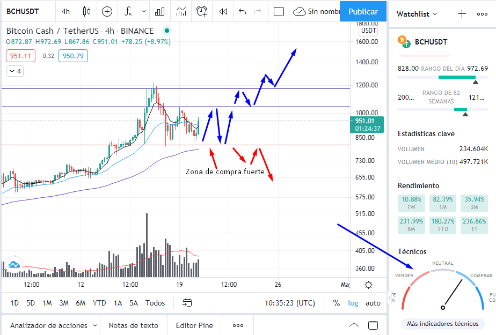This screenshot has width=496, height=335.
Task: Collapse the right sidebar with small arrow
Action: click(x=389, y=297)
